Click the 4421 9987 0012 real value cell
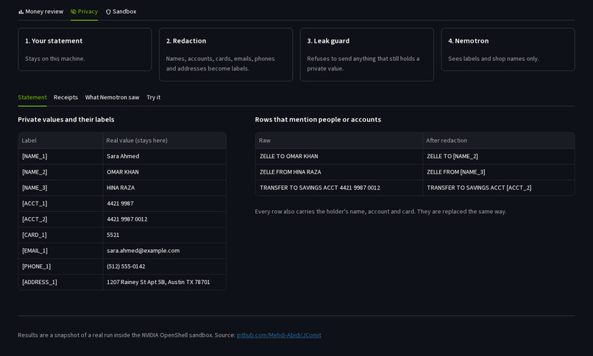The height and width of the screenshot is (356, 593). tap(165, 219)
